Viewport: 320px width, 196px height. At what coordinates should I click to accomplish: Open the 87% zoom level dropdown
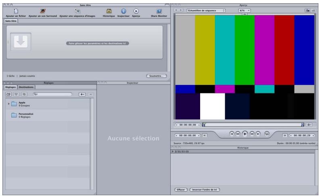point(245,9)
